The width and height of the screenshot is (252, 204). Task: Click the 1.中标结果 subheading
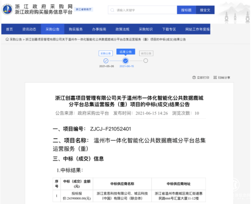(70, 170)
